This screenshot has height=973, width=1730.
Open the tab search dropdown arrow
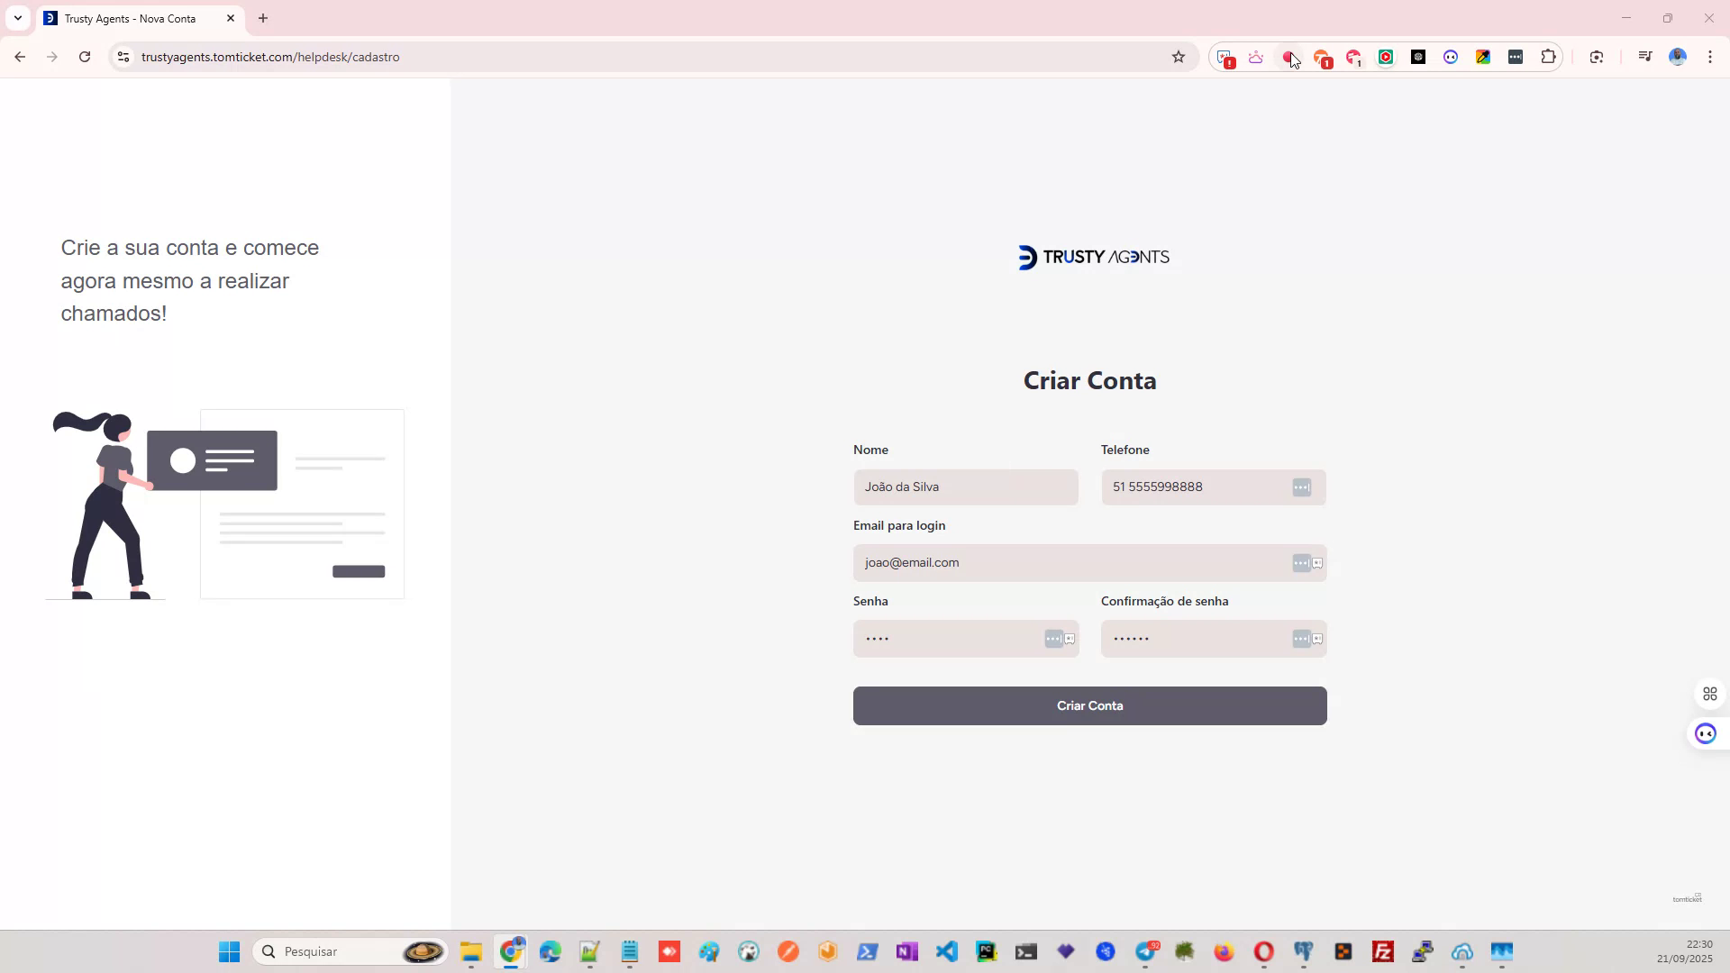[x=18, y=18]
